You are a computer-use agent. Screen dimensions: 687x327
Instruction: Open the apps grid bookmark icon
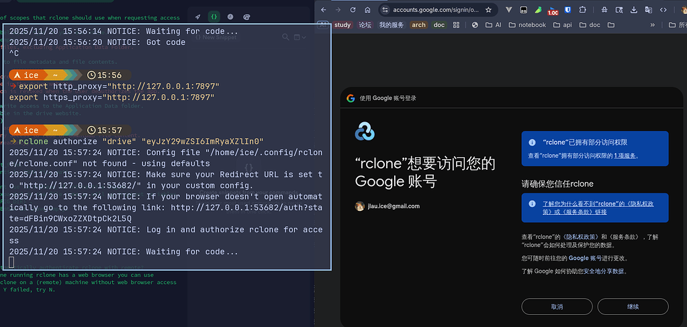[x=456, y=25]
